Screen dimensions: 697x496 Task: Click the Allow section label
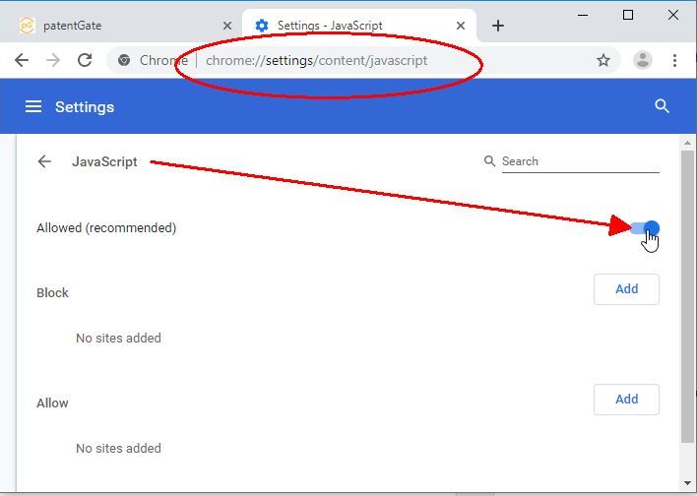[52, 403]
